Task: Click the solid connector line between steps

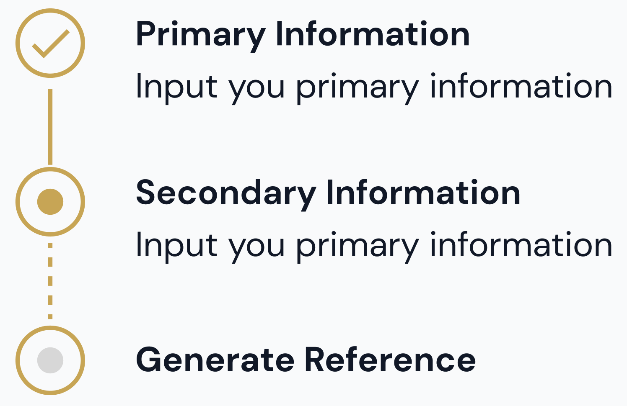Action: pyautogui.click(x=50, y=126)
